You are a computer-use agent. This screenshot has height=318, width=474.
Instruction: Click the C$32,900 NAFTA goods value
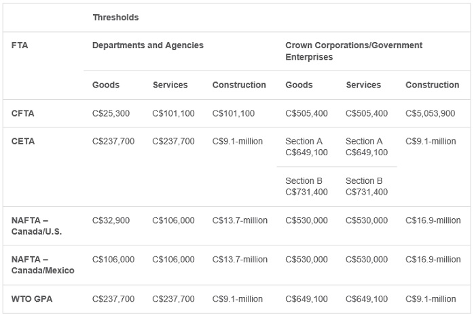(111, 220)
